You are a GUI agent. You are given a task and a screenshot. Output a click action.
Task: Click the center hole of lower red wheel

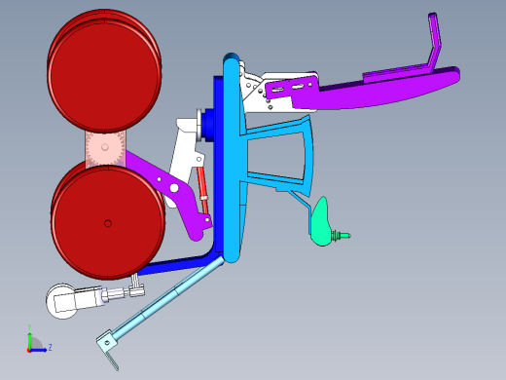pos(108,223)
